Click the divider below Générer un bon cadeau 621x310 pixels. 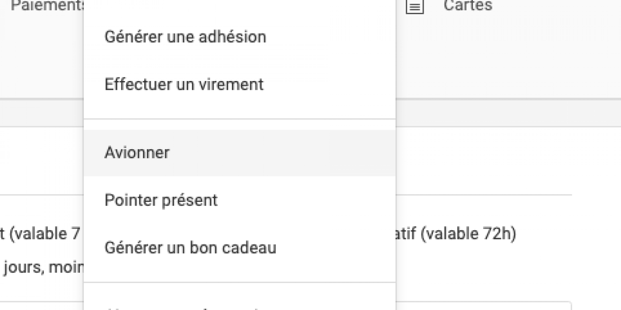click(x=240, y=282)
